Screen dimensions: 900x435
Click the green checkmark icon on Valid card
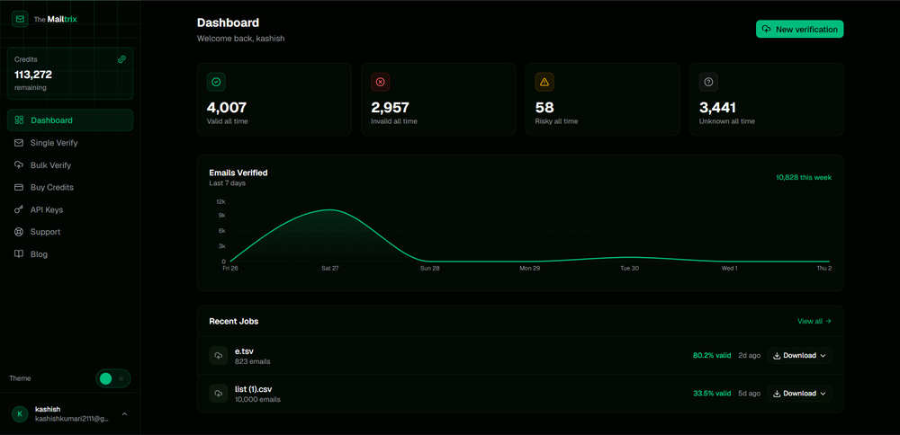pos(216,82)
